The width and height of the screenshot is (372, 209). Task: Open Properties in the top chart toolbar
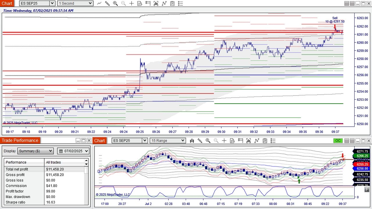click(x=180, y=3)
